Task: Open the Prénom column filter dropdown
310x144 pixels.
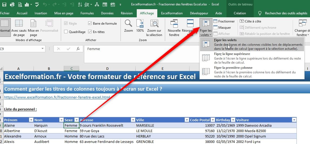Action: coord(31,120)
